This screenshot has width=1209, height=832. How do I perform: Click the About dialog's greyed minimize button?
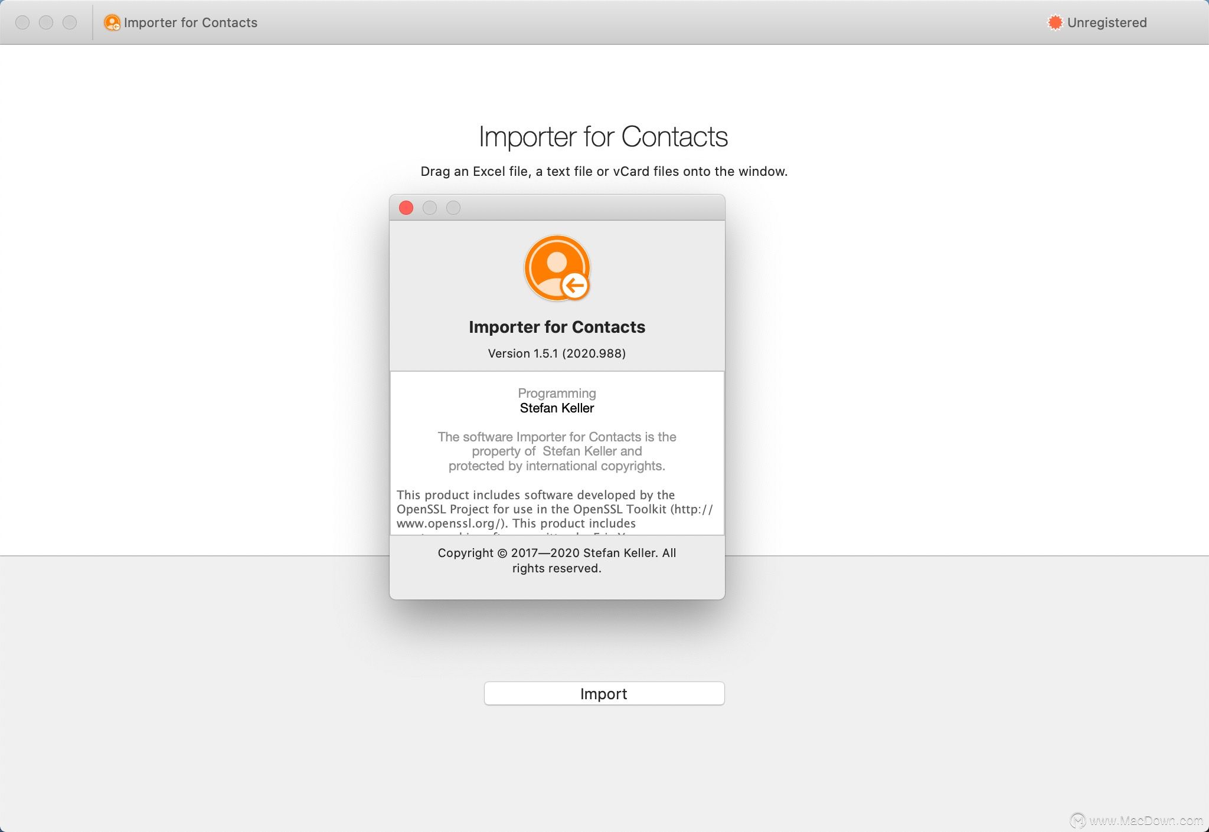430,208
